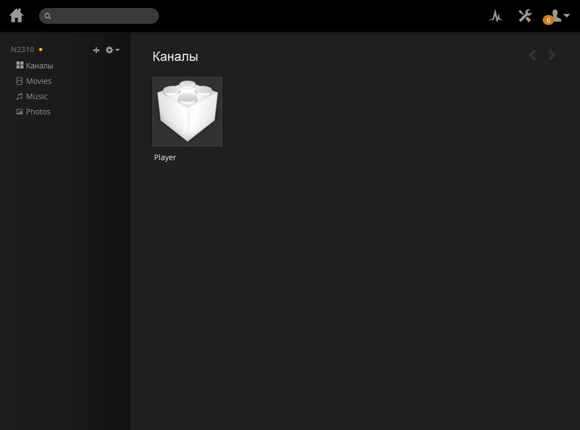The width and height of the screenshot is (580, 430).
Task: Click the magnifier icon in the search bar
Action: click(x=48, y=16)
